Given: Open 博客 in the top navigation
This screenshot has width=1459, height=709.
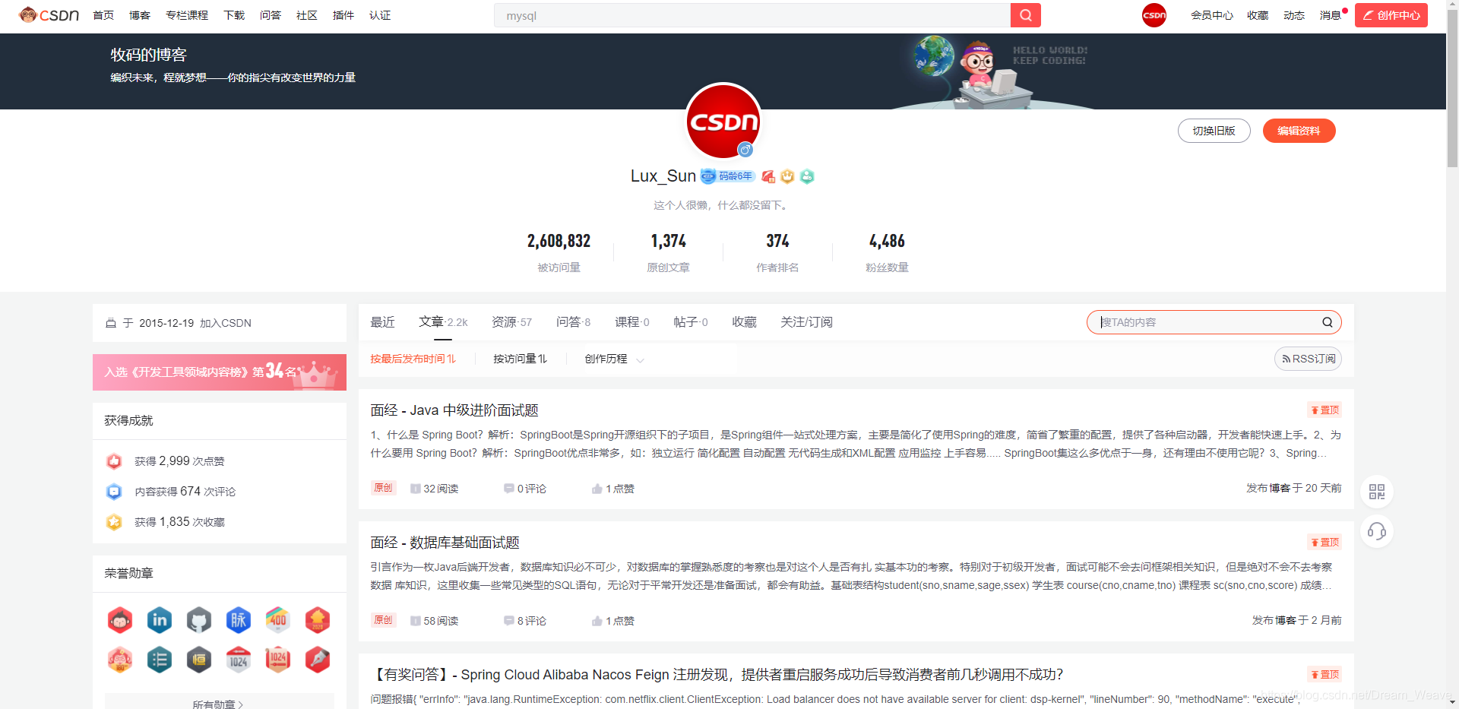Looking at the screenshot, I should tap(140, 15).
